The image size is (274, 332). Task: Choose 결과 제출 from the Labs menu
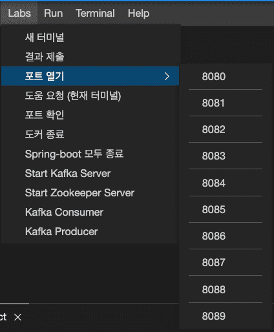(90, 57)
